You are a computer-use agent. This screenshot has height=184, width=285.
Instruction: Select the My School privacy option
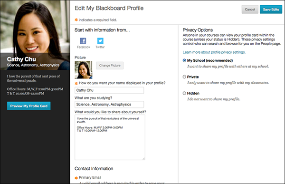click(184, 60)
